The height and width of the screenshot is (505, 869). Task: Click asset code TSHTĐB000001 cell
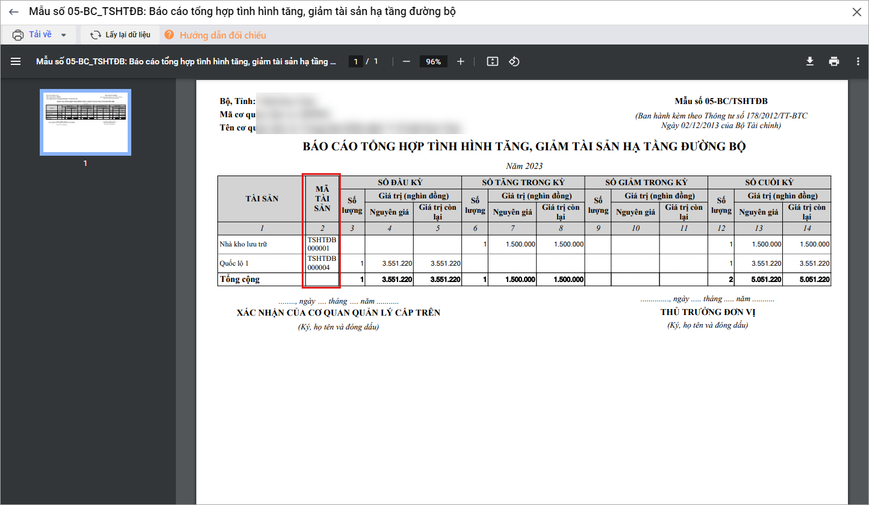click(322, 244)
